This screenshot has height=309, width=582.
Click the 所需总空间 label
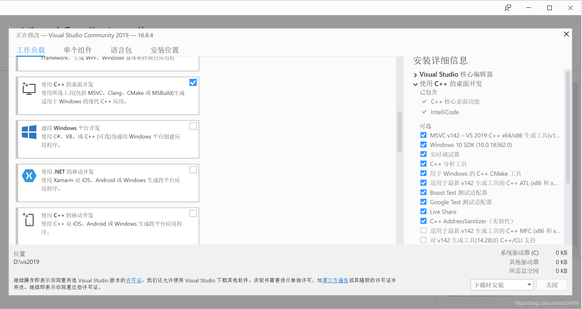[x=524, y=271]
